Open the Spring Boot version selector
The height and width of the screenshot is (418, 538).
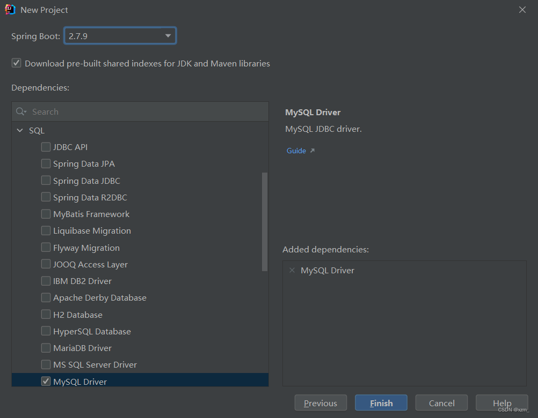[x=120, y=35]
